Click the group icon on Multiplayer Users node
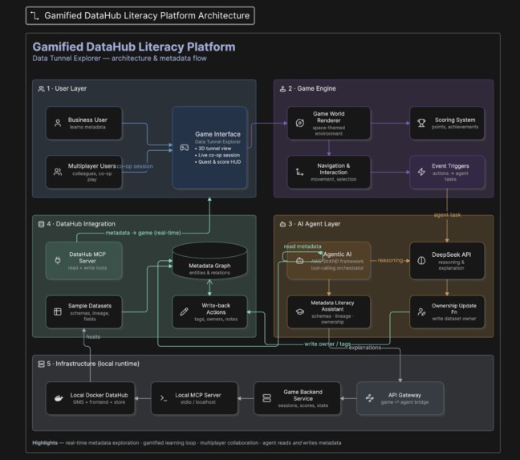520x460 pixels. pyautogui.click(x=58, y=172)
